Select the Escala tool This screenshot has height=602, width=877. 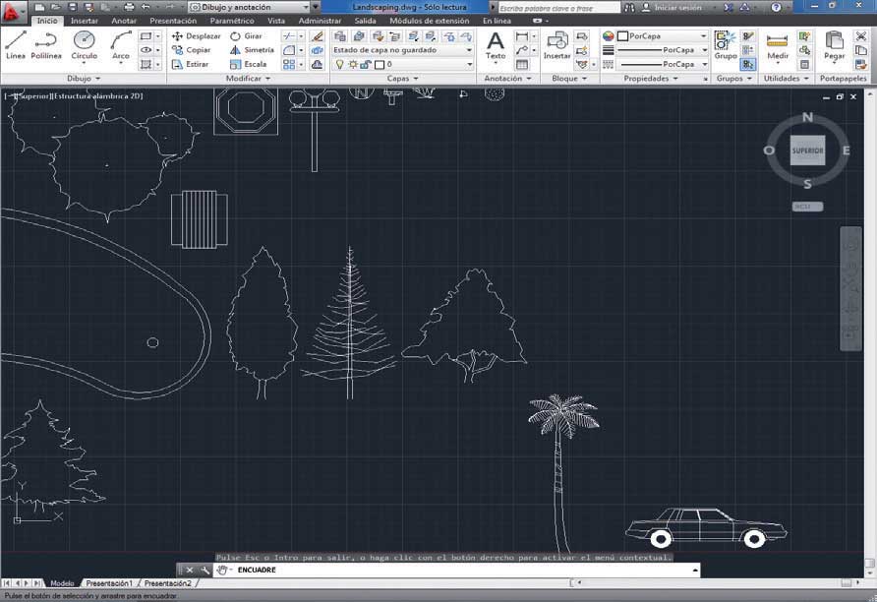pos(249,64)
